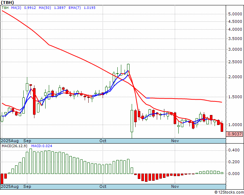Click the MACD(26,12,9) indicator label
The height and width of the screenshot is (195, 244).
14,146
